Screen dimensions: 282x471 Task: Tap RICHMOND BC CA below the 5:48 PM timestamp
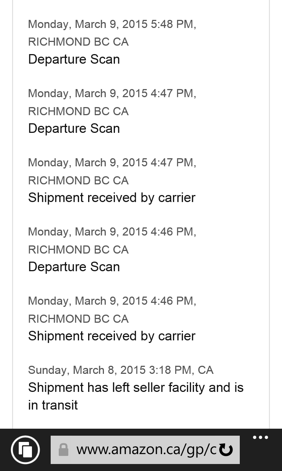click(x=78, y=42)
